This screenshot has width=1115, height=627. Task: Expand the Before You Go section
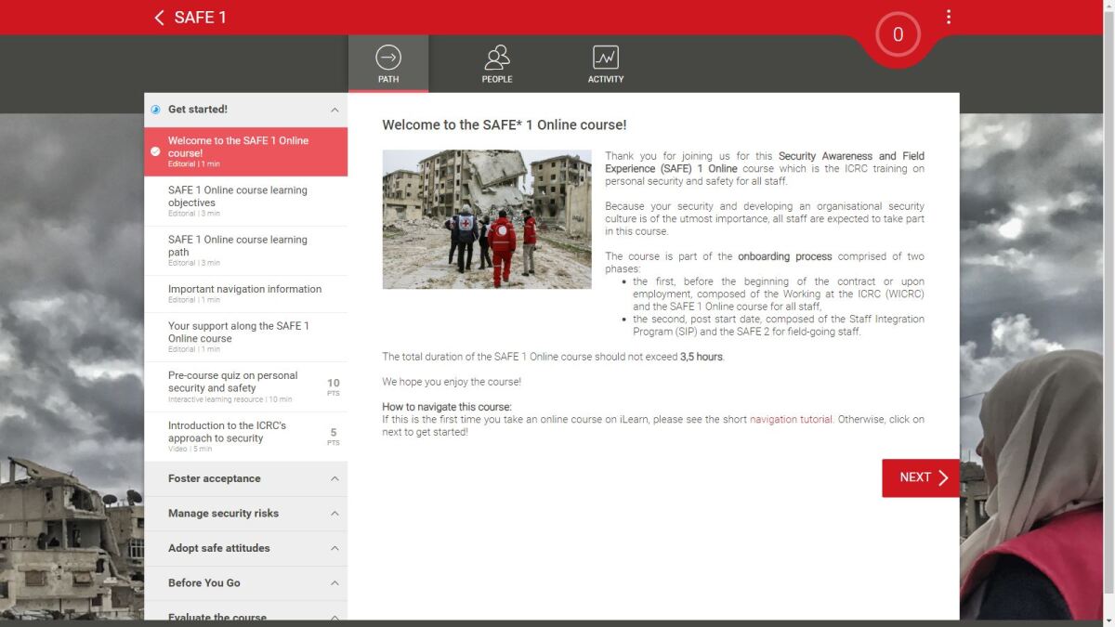tap(246, 583)
